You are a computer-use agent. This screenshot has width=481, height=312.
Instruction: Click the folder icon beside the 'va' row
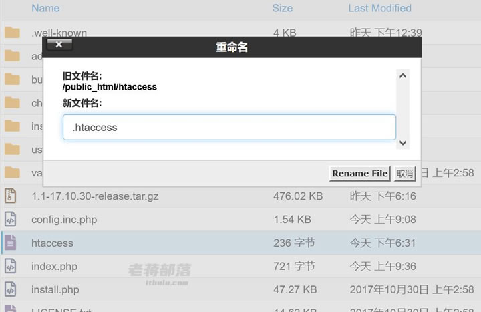pos(12,172)
